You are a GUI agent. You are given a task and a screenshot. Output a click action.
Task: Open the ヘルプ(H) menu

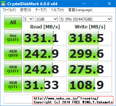[x=57, y=10]
